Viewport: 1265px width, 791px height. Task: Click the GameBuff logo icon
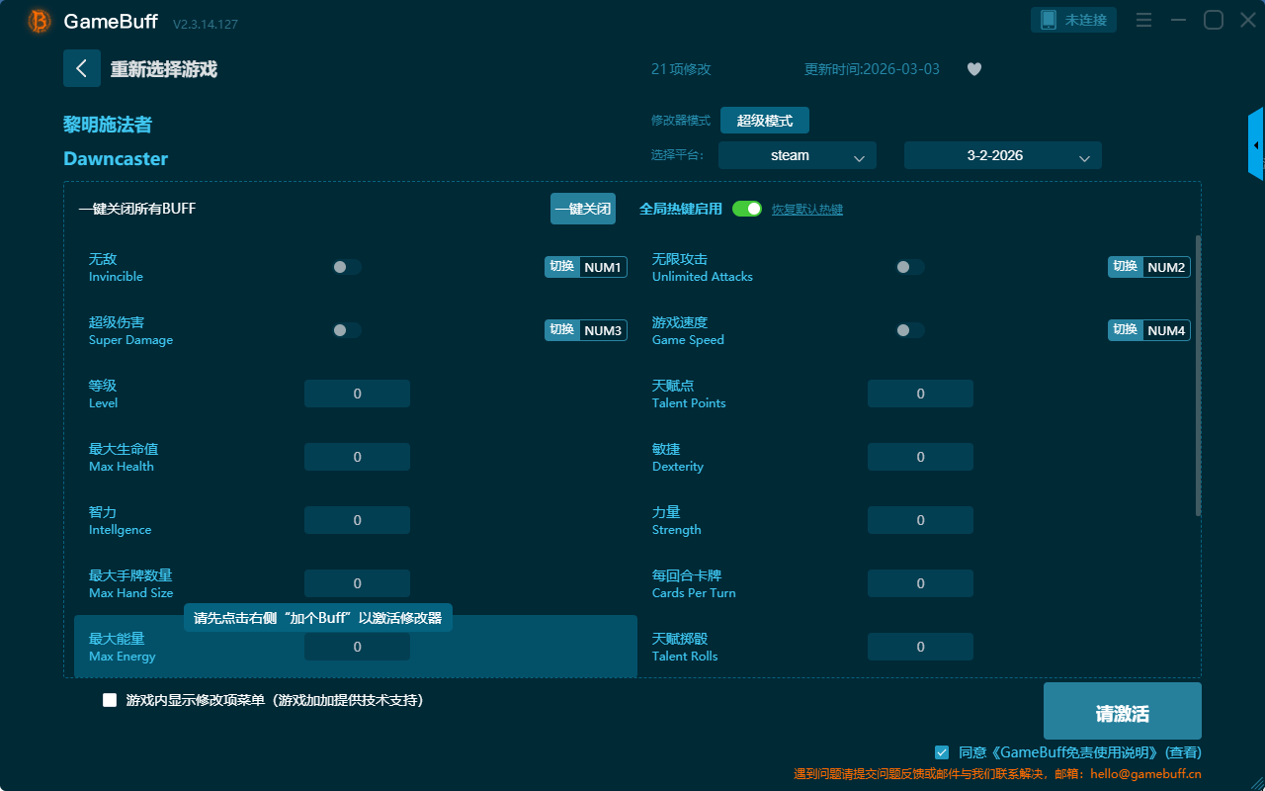tap(40, 21)
